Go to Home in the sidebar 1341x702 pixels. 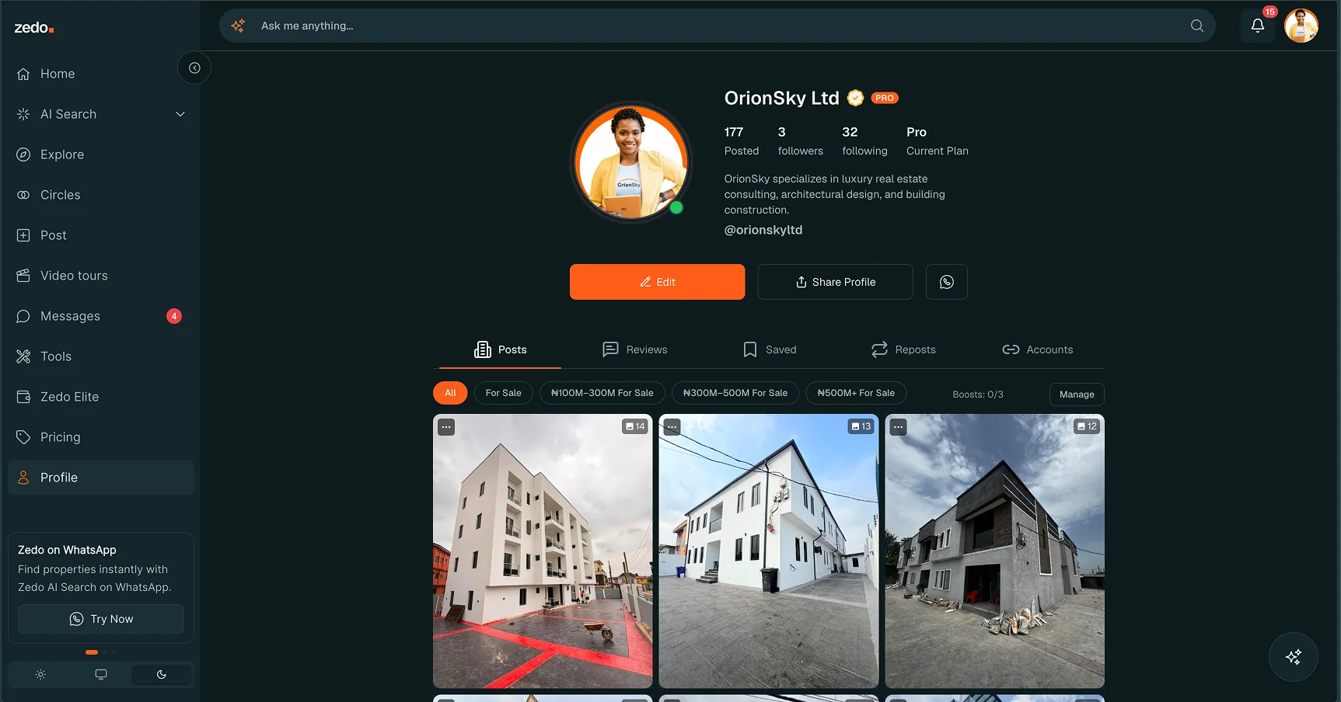pos(101,74)
